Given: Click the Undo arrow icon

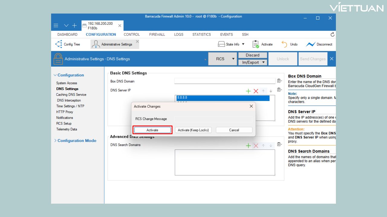Looking at the screenshot, I should tap(285, 44).
